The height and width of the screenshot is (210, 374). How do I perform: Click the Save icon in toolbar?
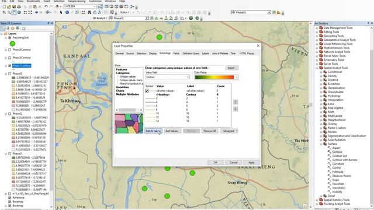point(14,6)
